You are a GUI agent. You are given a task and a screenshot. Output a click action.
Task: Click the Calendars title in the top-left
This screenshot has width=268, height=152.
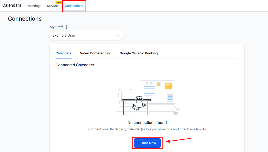coord(12,5)
